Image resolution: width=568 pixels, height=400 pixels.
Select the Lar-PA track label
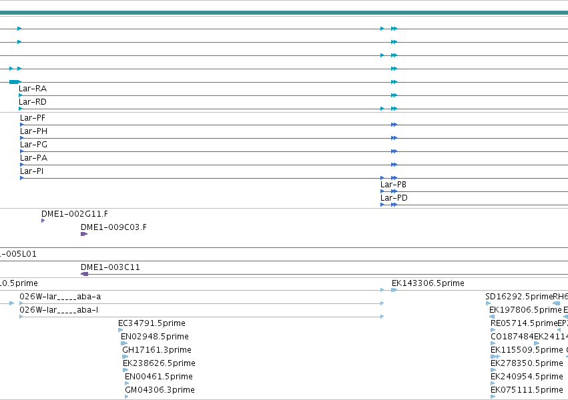click(33, 158)
